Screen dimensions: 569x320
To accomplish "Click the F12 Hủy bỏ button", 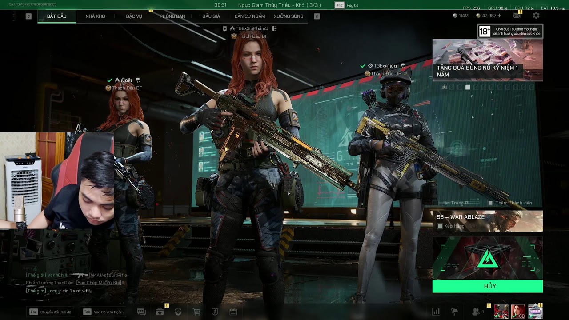I will pyautogui.click(x=347, y=5).
